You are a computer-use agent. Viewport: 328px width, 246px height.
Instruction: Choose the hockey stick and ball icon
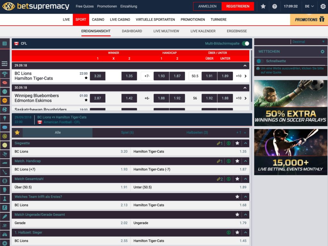4,172
